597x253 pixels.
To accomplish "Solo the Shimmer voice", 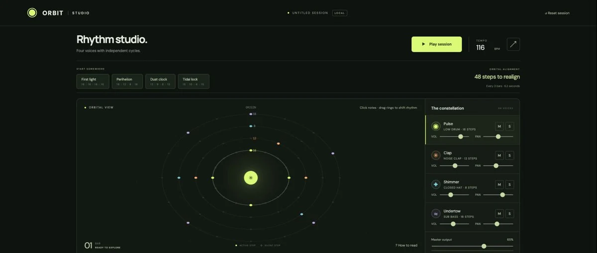I will click(510, 185).
